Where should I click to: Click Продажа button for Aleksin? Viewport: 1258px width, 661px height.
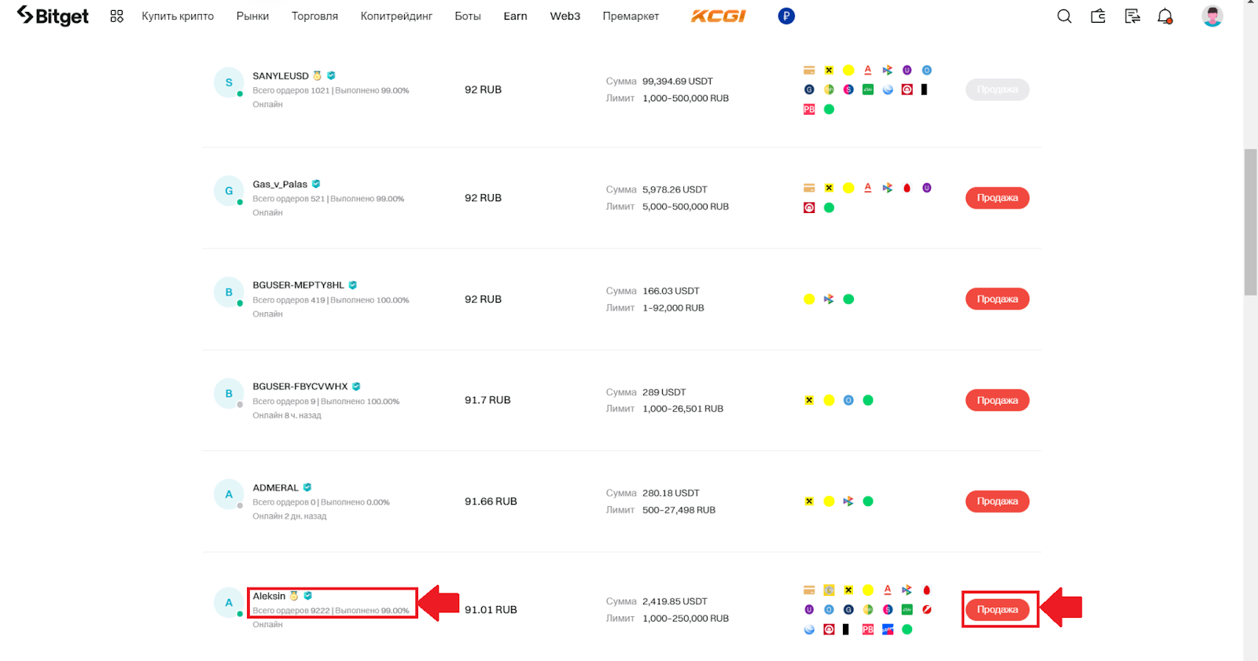(x=998, y=610)
